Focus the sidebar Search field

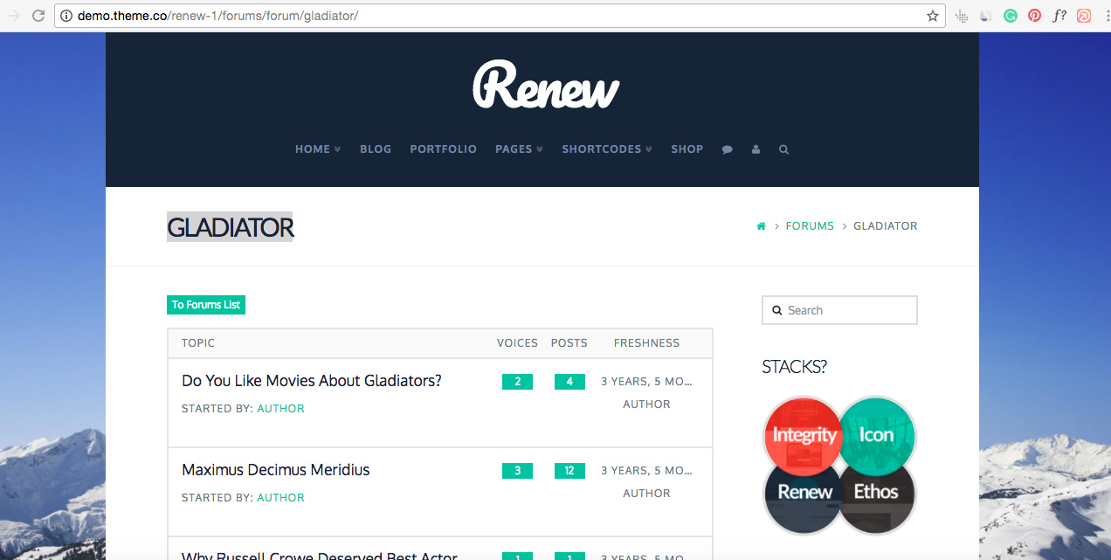pyautogui.click(x=839, y=310)
